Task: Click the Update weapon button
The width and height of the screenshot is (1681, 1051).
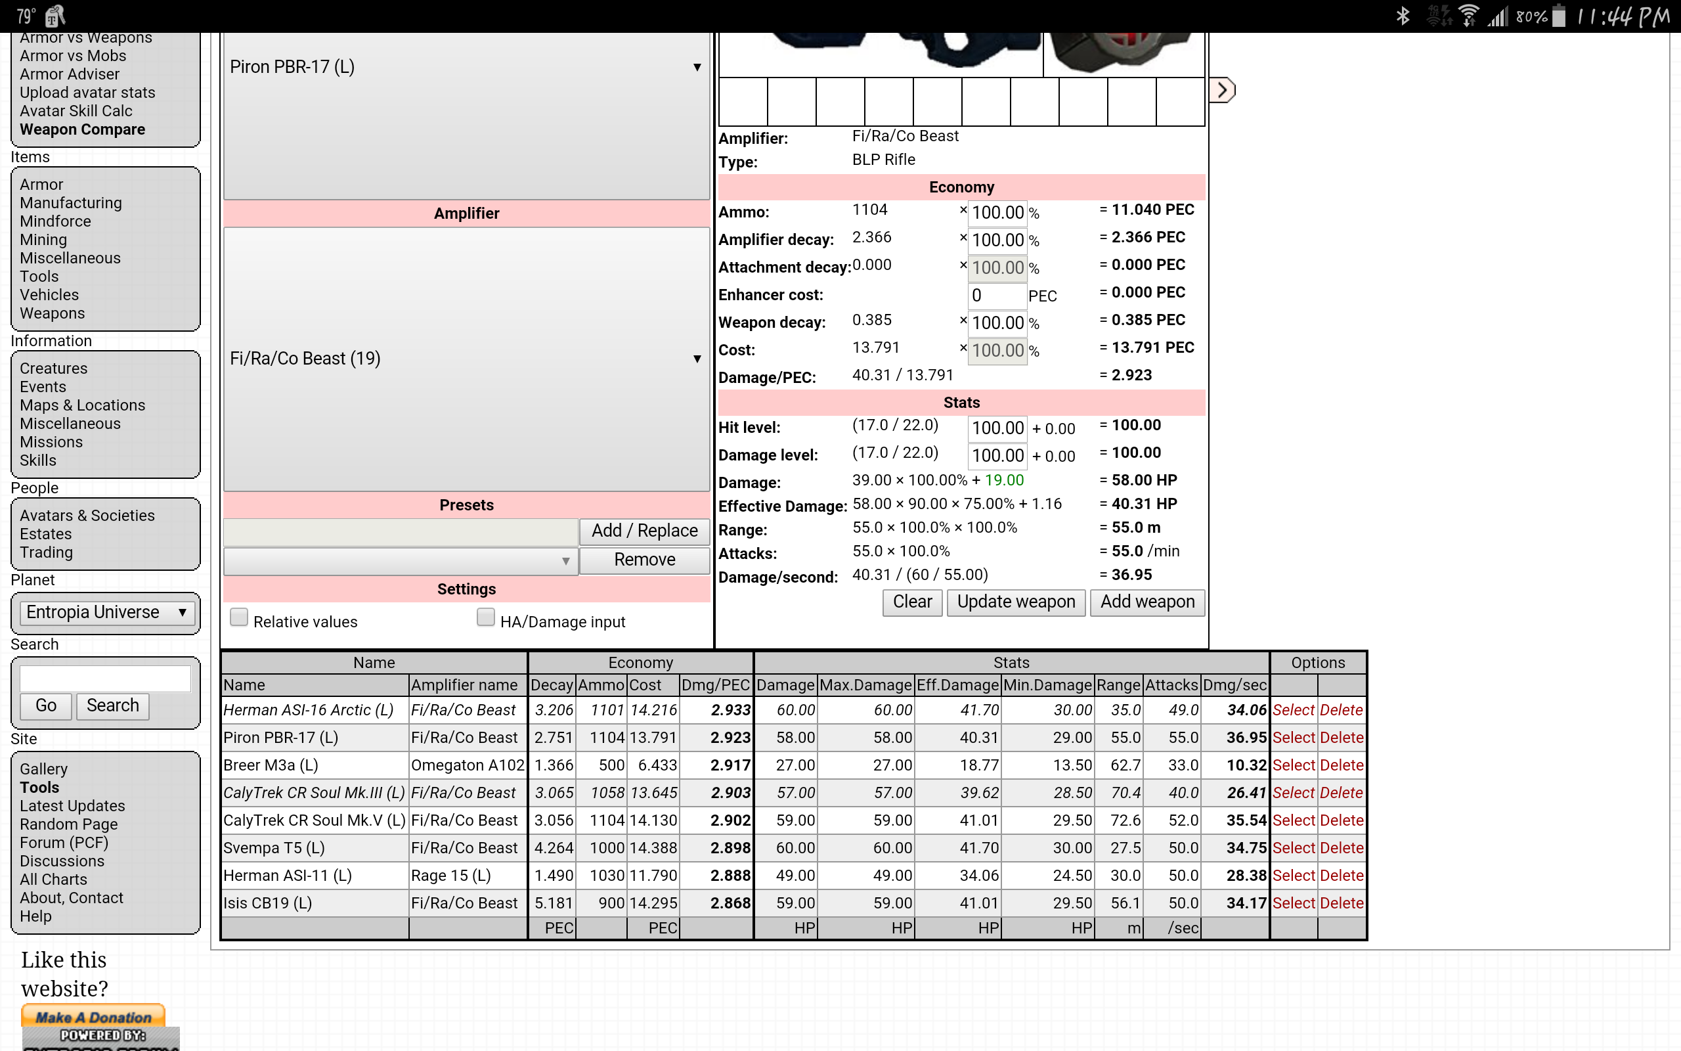Action: (1016, 602)
